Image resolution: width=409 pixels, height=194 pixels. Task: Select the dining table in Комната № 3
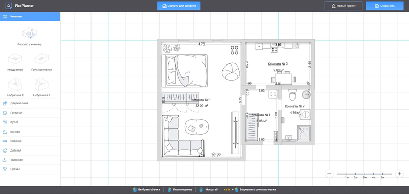pos(284,79)
